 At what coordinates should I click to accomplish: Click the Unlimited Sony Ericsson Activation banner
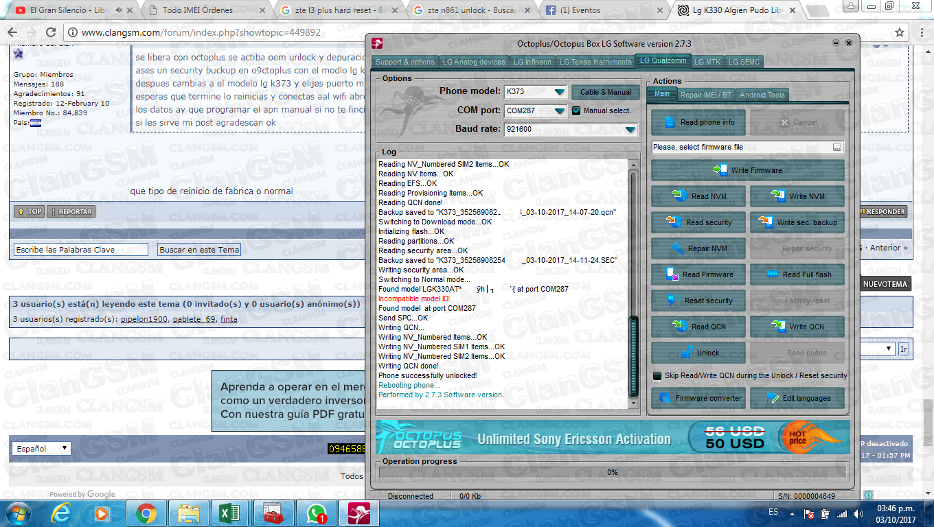pyautogui.click(x=613, y=437)
